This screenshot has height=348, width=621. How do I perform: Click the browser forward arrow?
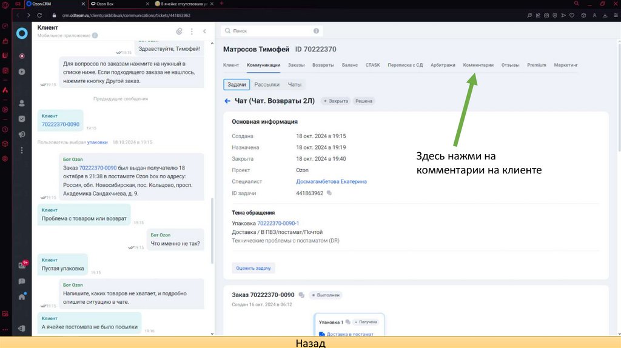tap(29, 15)
